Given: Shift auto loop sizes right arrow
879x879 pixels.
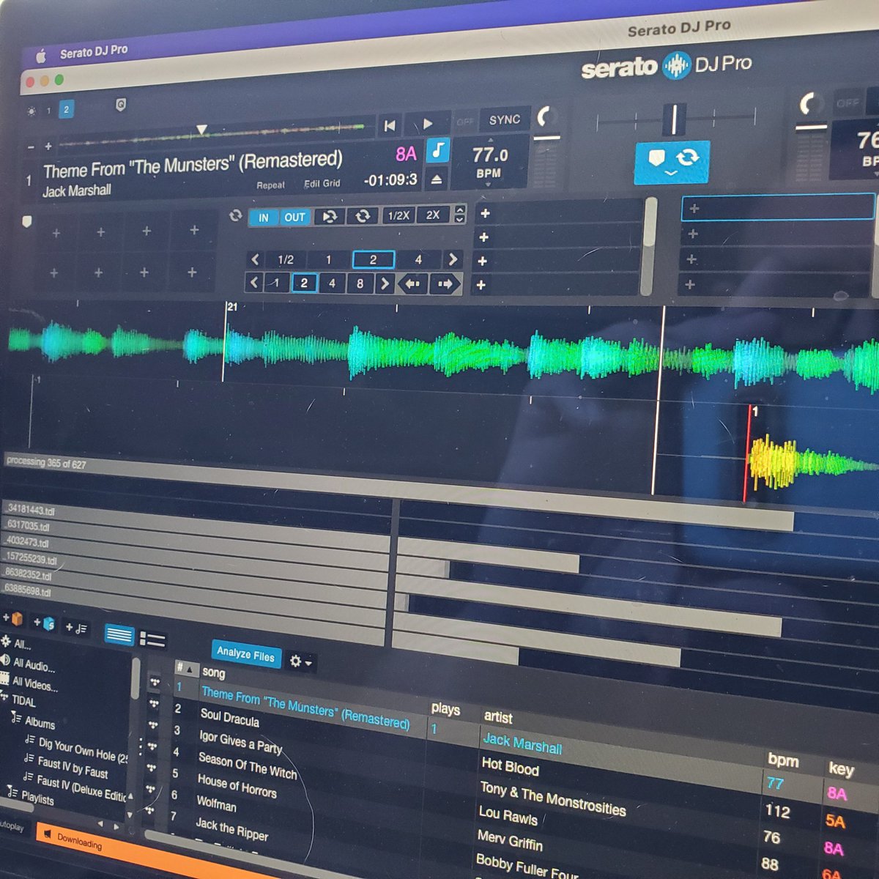Looking at the screenshot, I should click(452, 259).
